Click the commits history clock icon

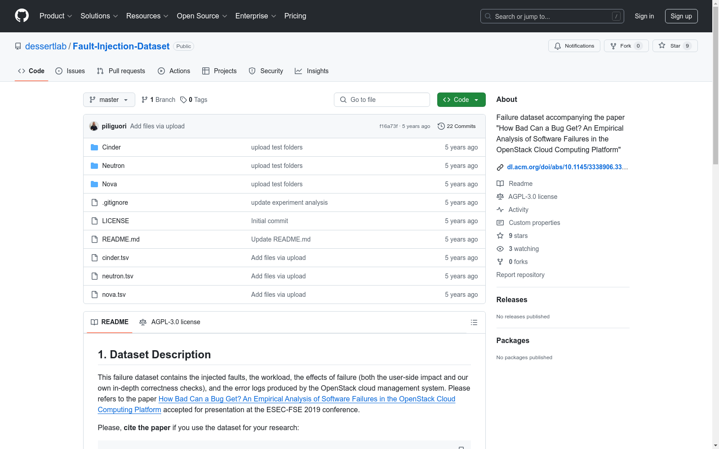click(x=441, y=126)
